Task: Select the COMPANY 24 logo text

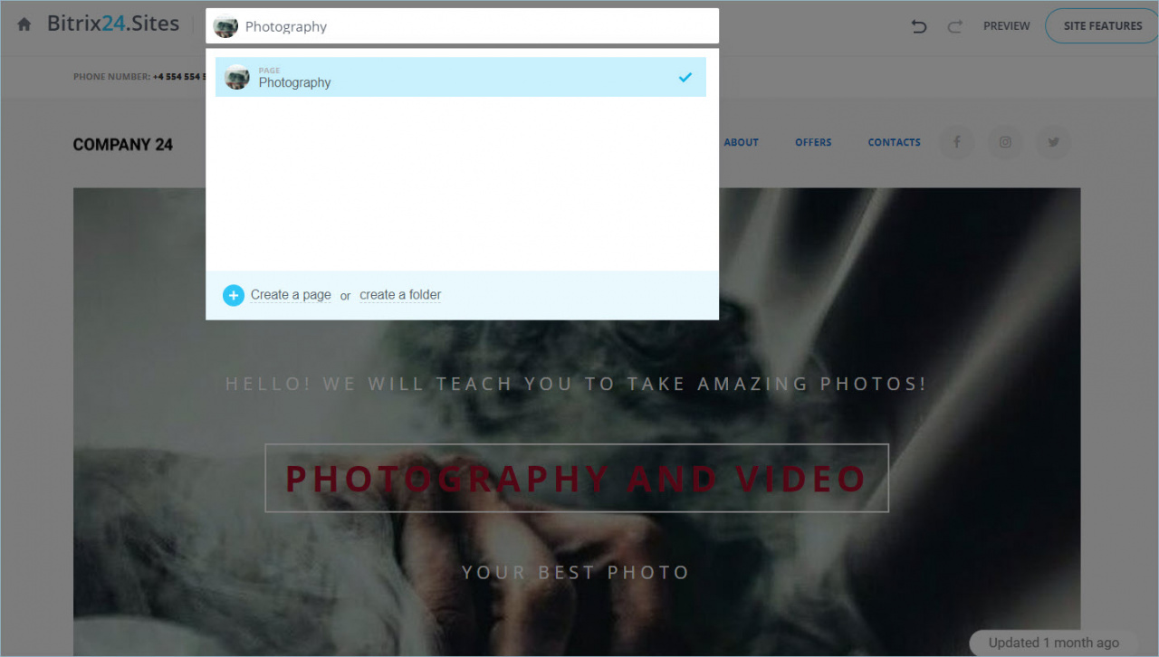Action: (x=123, y=145)
